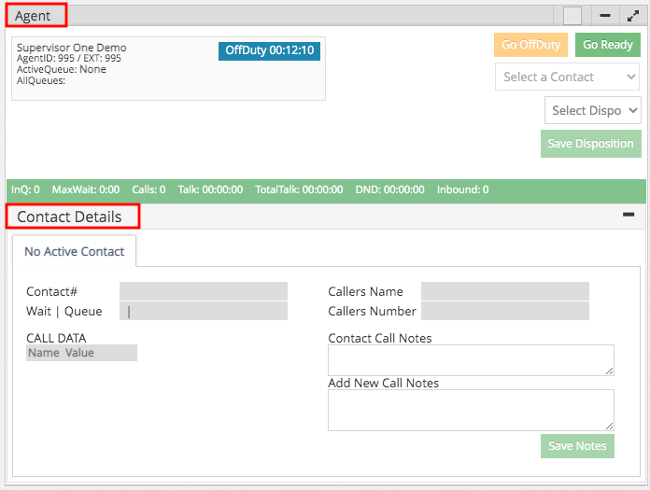Click the AllQueues: label
650x490 pixels.
point(41,80)
